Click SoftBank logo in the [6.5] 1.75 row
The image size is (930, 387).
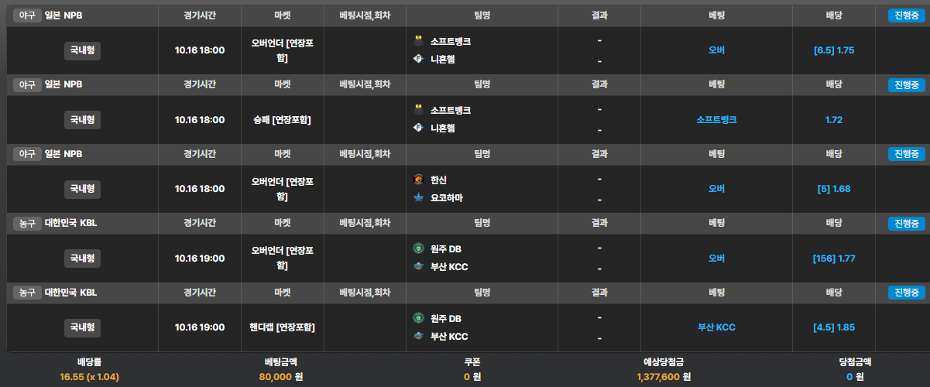(x=418, y=40)
